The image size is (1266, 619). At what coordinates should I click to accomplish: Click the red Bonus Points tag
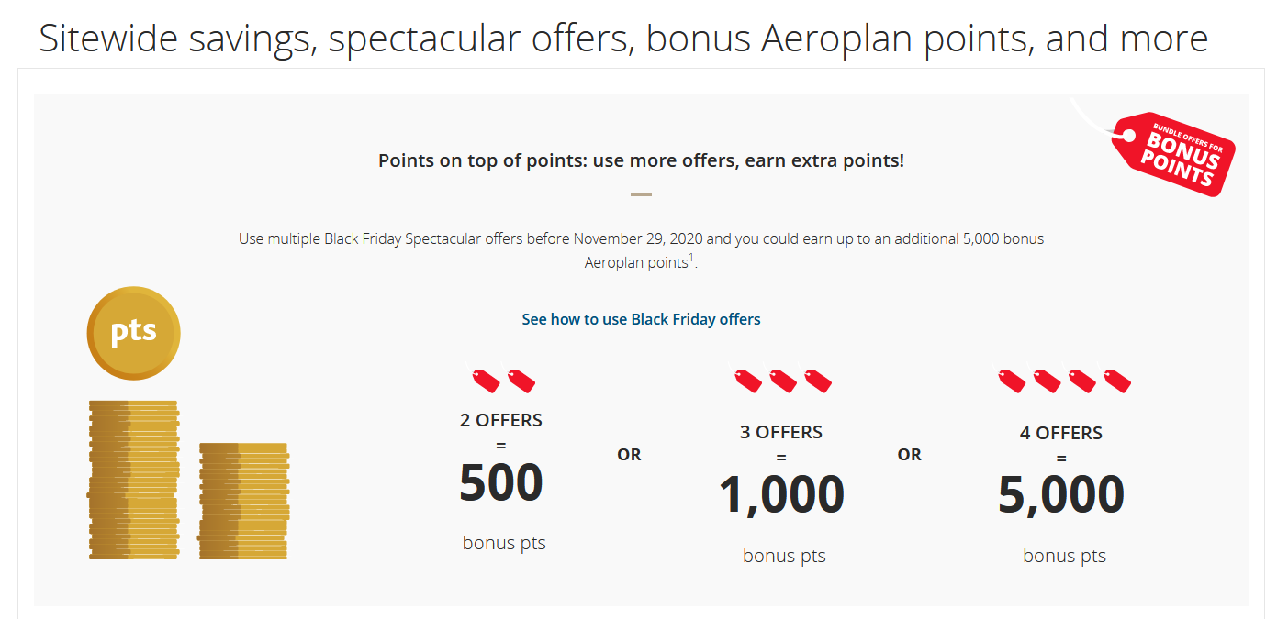pos(1173,153)
